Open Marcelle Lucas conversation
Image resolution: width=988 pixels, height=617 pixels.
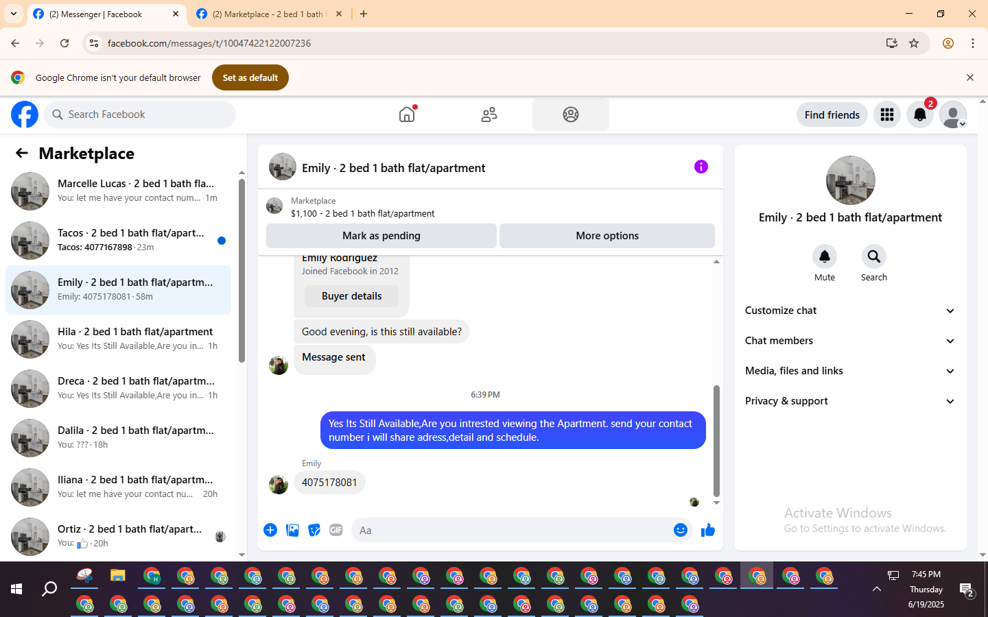118,191
